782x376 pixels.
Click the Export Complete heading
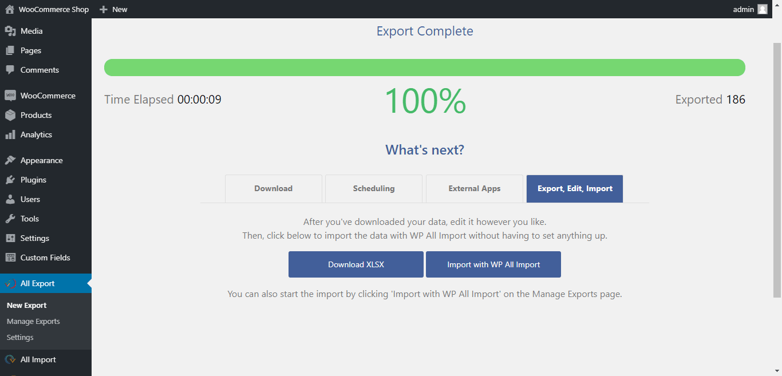click(425, 31)
